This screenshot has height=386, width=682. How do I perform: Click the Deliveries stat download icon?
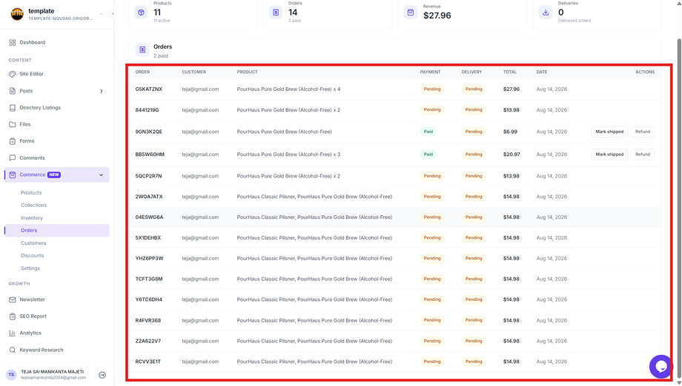pos(546,13)
